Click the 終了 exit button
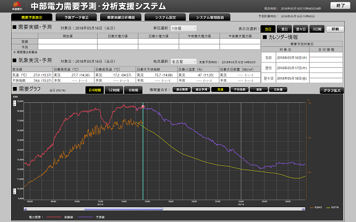 [341, 6]
